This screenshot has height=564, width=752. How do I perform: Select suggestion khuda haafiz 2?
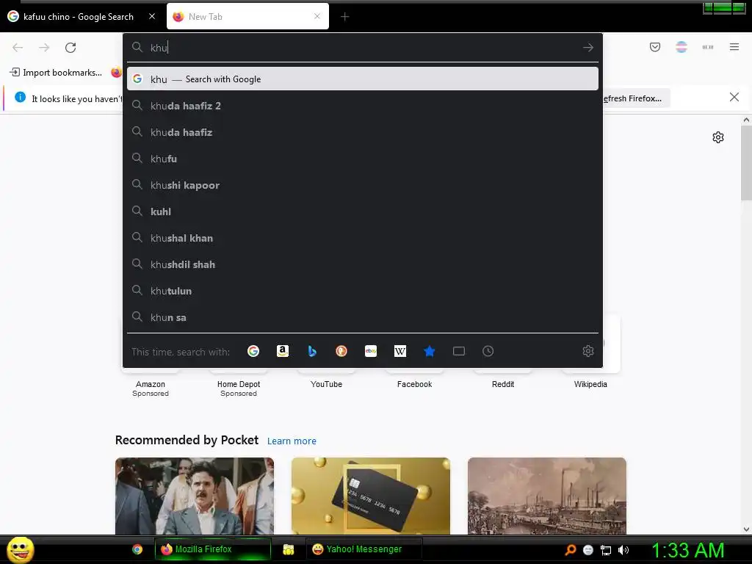(363, 106)
